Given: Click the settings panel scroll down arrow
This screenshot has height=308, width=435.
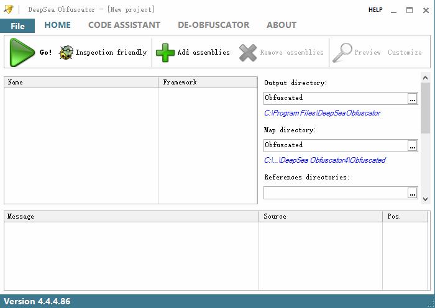Looking at the screenshot, I should 425,199.
